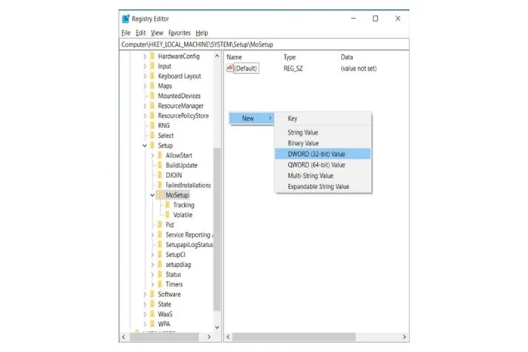The width and height of the screenshot is (528, 352).
Task: Click the BuildUpdate folder icon
Action: point(160,165)
